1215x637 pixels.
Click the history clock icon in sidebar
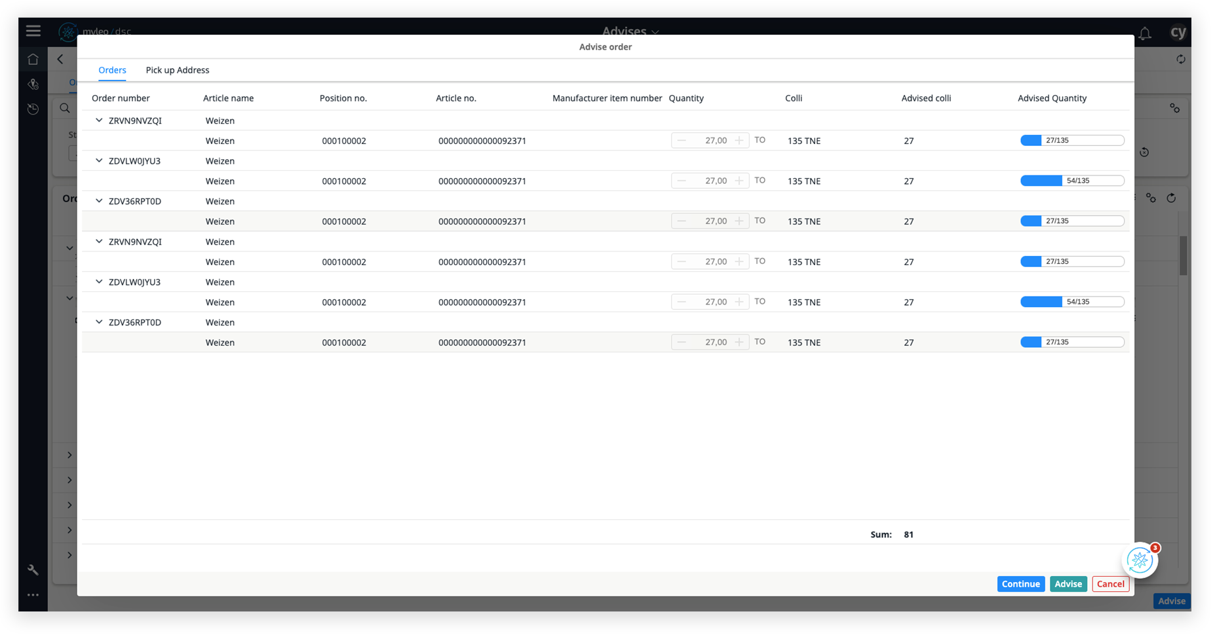(33, 109)
